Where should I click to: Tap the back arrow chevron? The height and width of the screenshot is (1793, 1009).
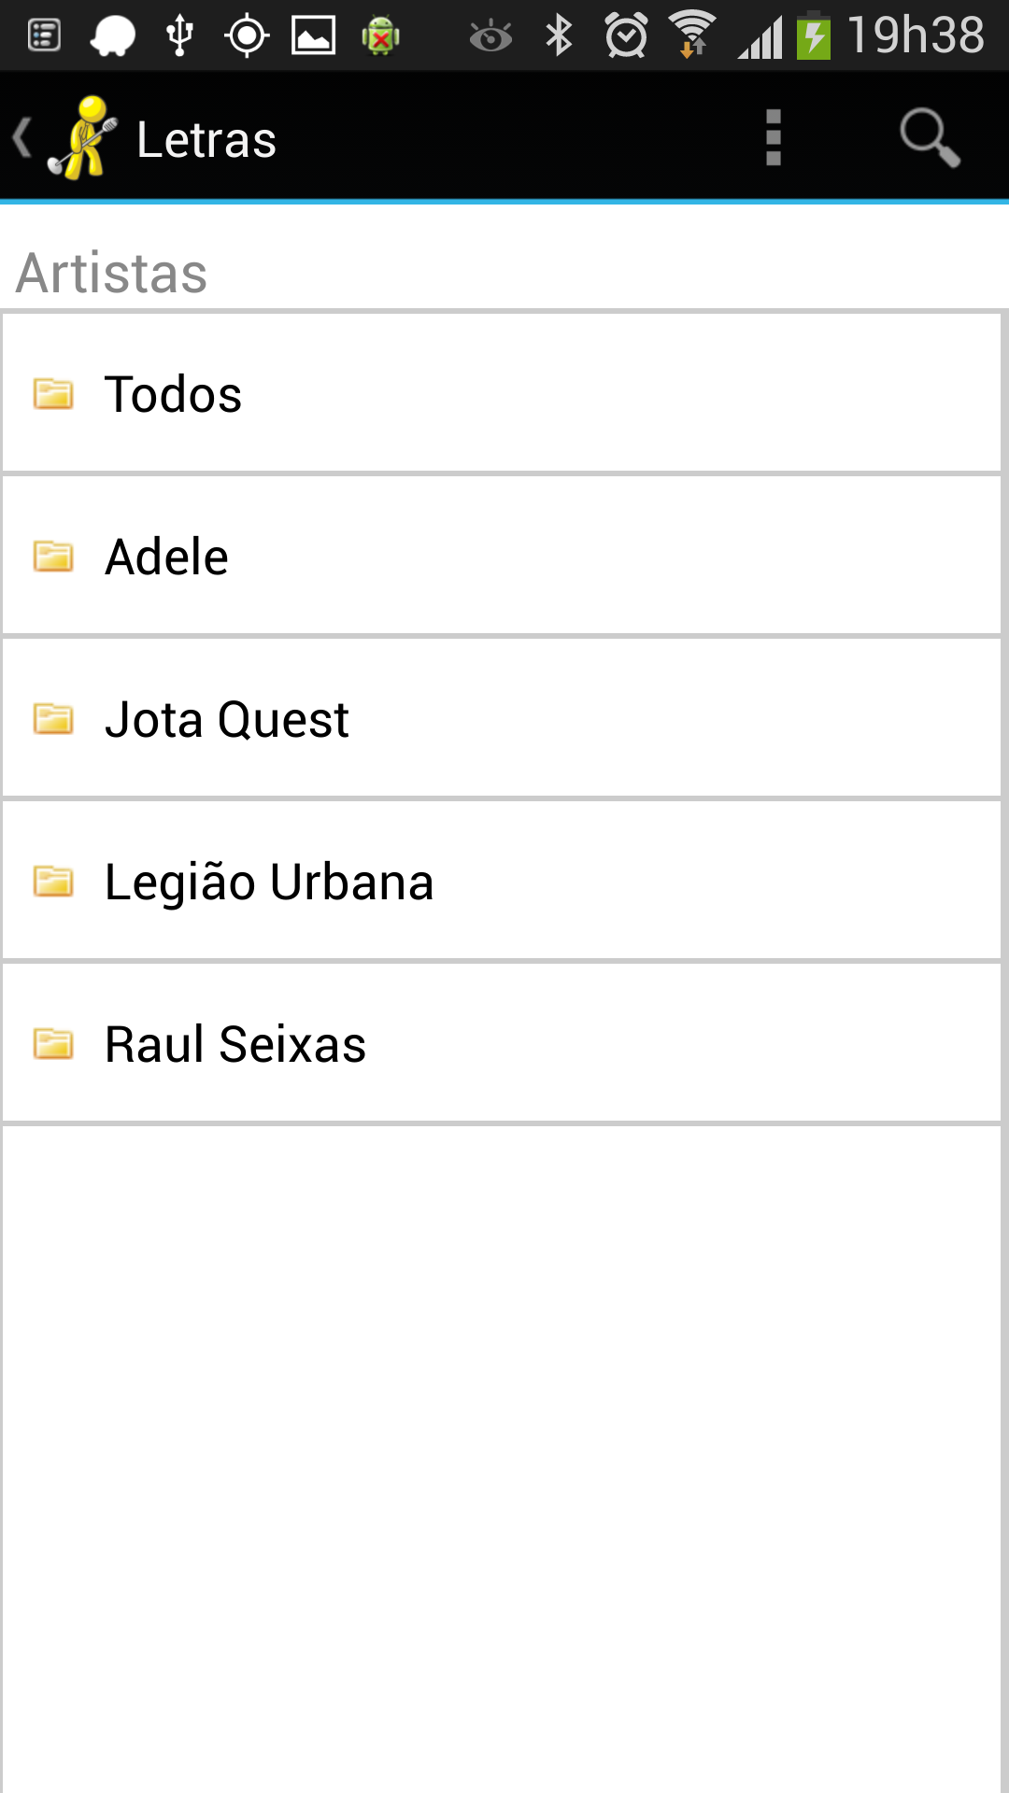[22, 138]
